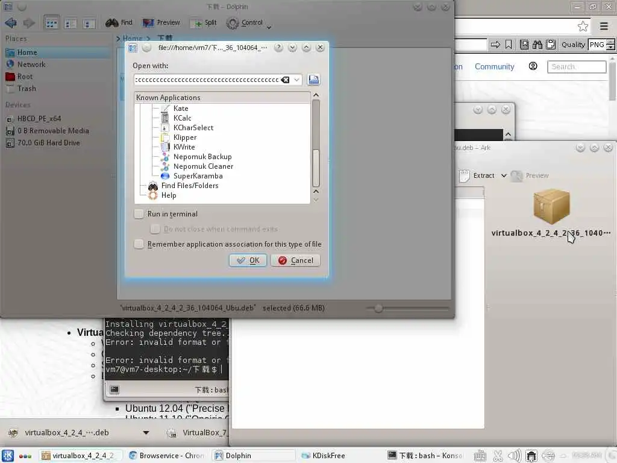Click the dialog's help question-mark button
This screenshot has width=617, height=463.
[x=278, y=48]
